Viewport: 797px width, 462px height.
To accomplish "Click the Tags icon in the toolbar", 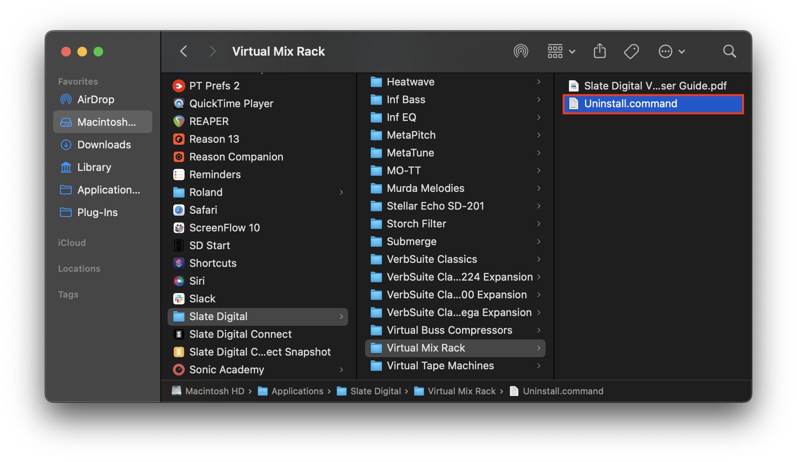I will 631,52.
